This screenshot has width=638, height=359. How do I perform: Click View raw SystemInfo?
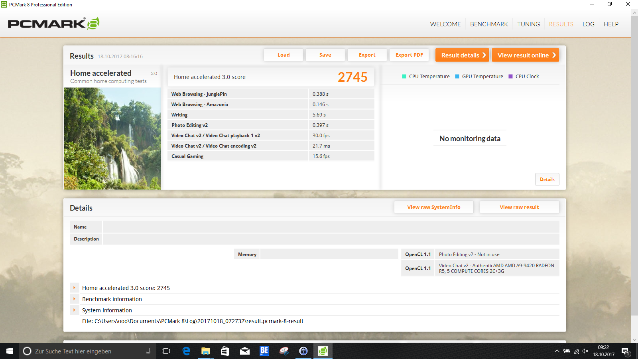(x=434, y=207)
